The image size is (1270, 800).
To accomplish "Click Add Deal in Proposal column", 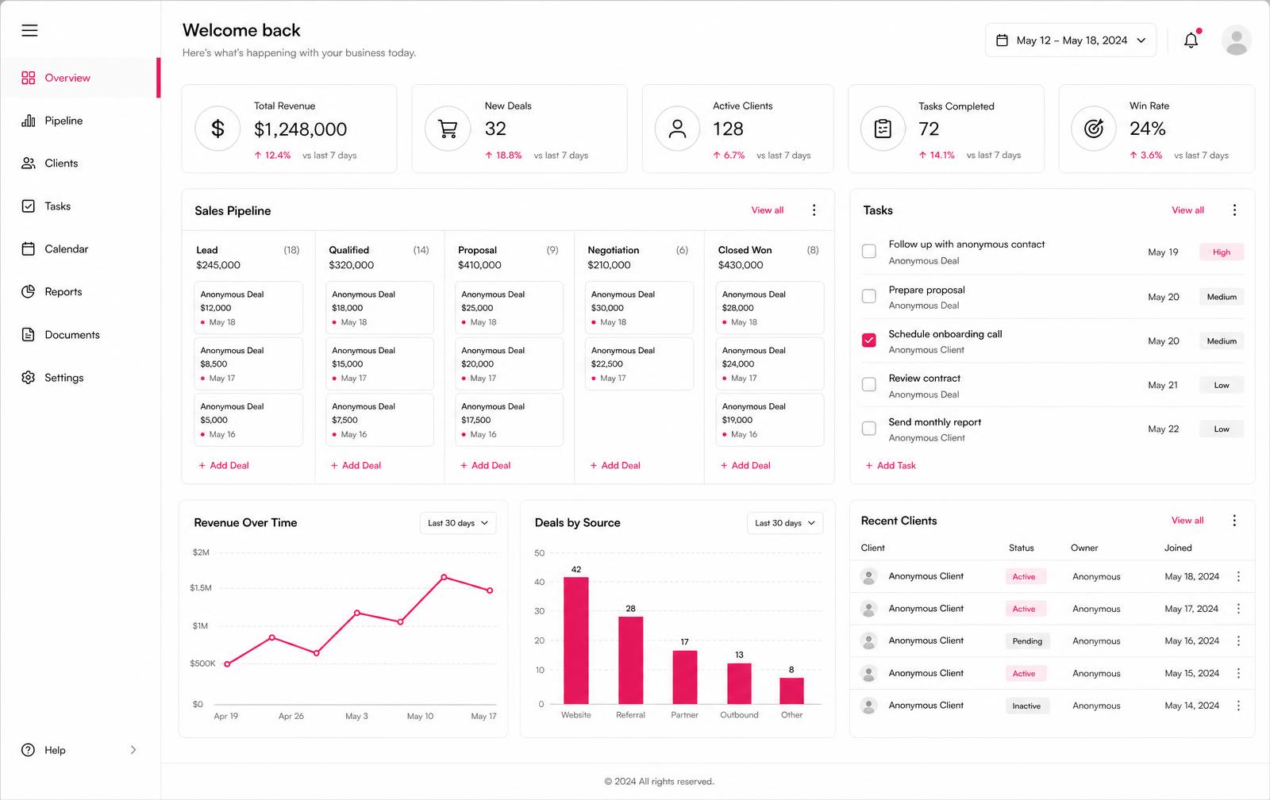I will (486, 466).
